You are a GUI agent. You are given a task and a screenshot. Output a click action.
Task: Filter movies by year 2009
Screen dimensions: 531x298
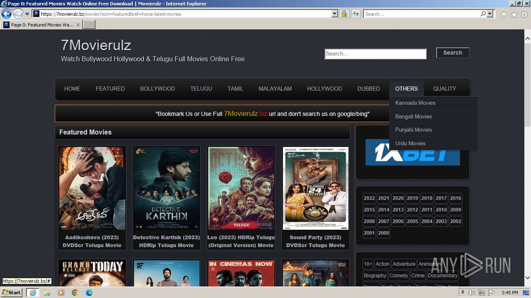click(x=455, y=210)
